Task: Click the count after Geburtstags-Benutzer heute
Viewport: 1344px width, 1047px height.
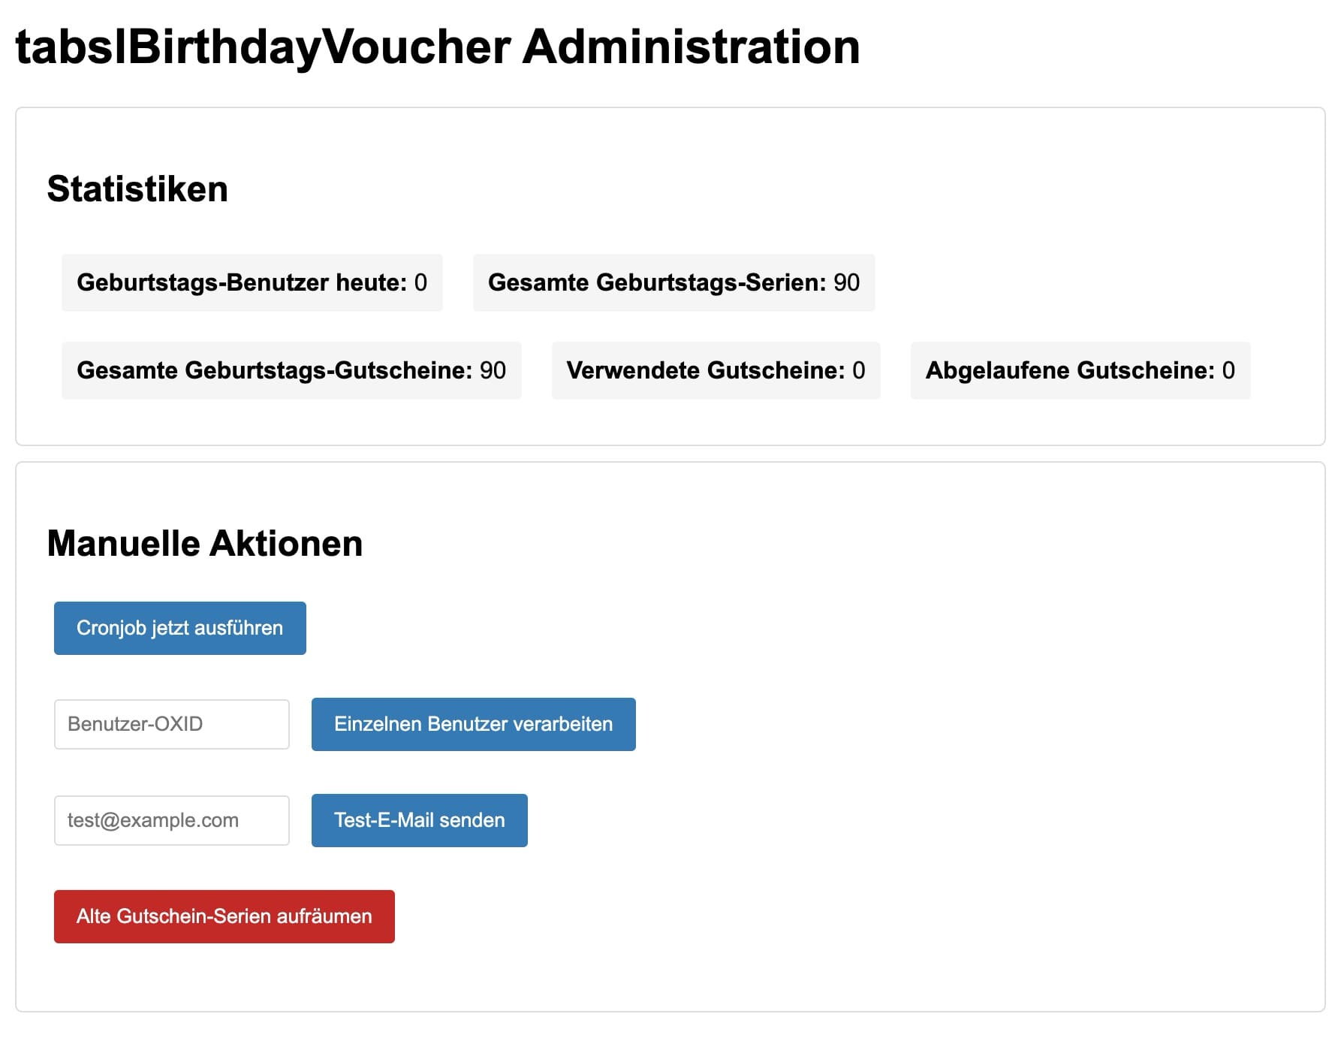Action: point(420,282)
